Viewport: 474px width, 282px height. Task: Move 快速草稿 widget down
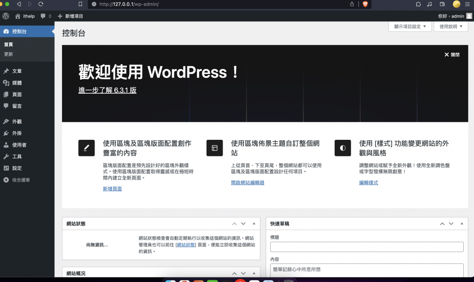(x=451, y=224)
